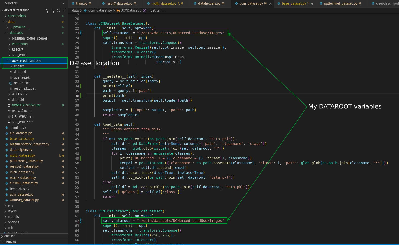This screenshot has height=245, width=399.
Task: Select NWPU-RESISC45.rar in Explorer
Action: 26,105
